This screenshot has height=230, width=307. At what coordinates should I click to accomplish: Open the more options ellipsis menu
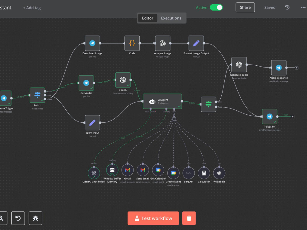point(303,7)
